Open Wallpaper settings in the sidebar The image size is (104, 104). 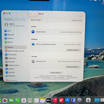point(10,76)
